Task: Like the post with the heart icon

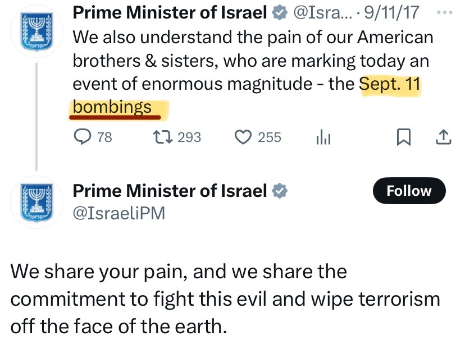Action: (x=243, y=137)
